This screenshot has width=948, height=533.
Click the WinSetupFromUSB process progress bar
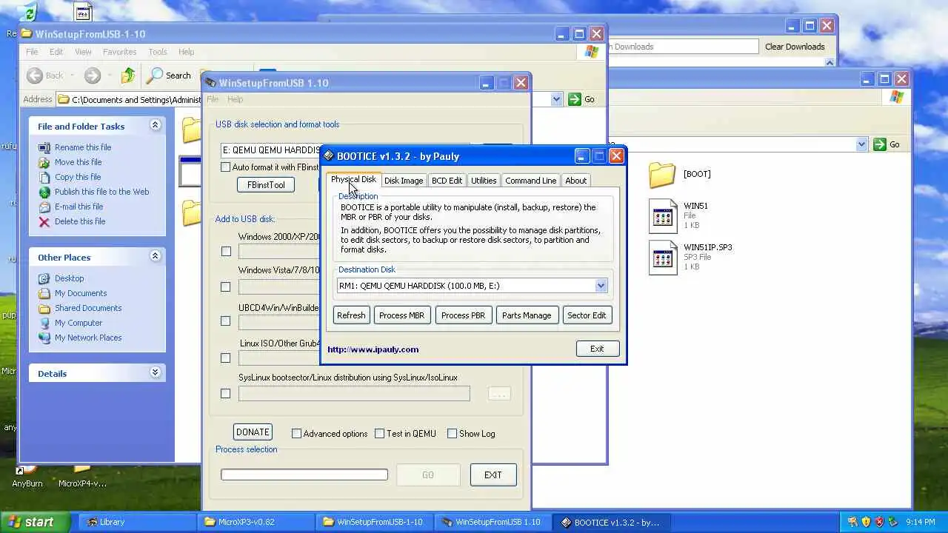(x=304, y=475)
